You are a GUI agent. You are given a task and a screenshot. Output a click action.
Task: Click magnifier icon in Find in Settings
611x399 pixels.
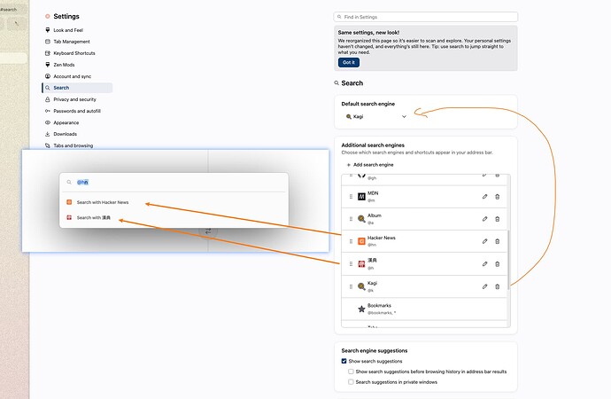pos(339,17)
